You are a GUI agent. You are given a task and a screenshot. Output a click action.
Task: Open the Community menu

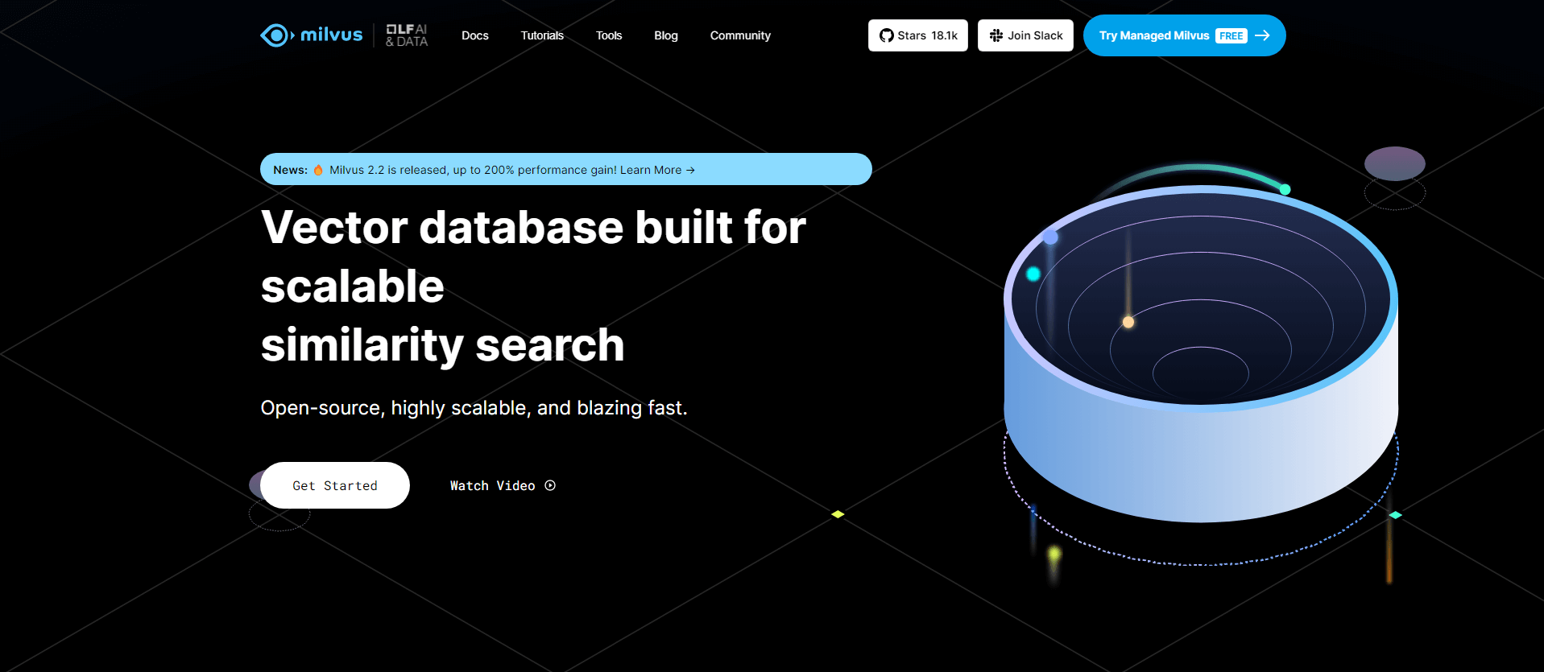click(x=740, y=35)
